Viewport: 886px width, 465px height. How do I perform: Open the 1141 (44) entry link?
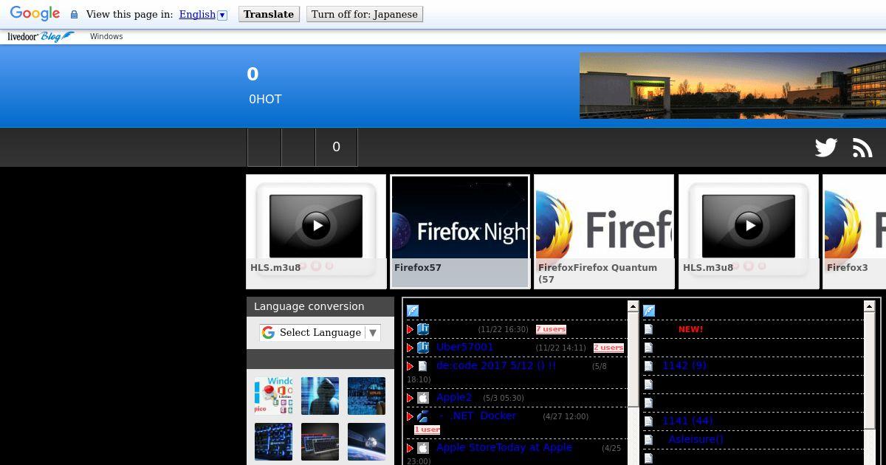[x=687, y=421]
